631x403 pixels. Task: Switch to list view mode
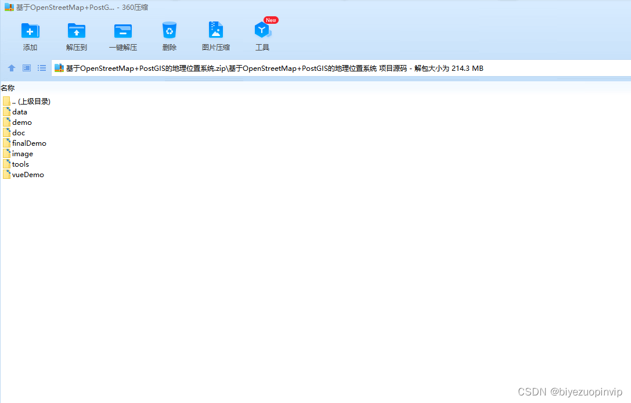42,68
